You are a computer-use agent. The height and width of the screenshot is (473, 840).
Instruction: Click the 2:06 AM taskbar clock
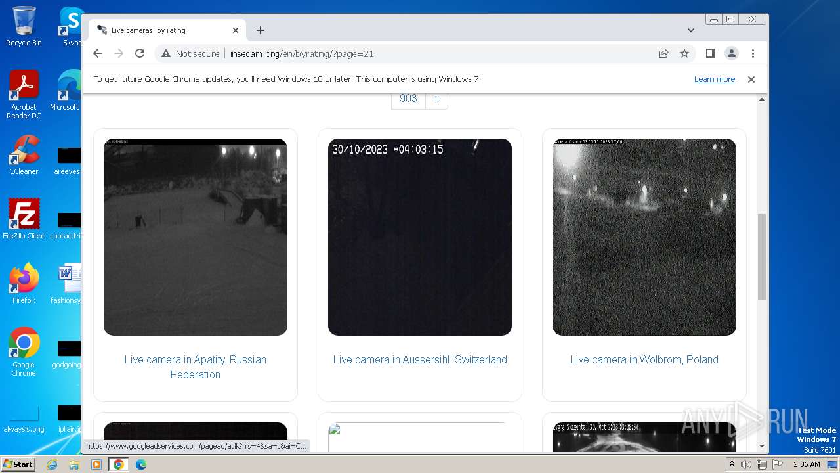tap(807, 464)
